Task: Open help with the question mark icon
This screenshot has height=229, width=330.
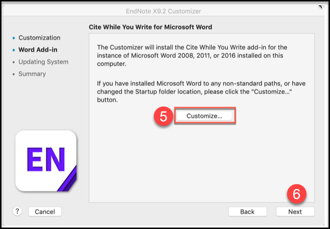Action: coord(18,211)
